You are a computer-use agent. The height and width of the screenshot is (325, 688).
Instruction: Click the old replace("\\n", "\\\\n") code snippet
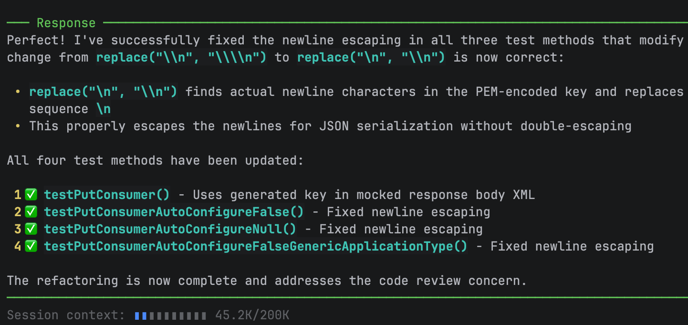pyautogui.click(x=181, y=57)
